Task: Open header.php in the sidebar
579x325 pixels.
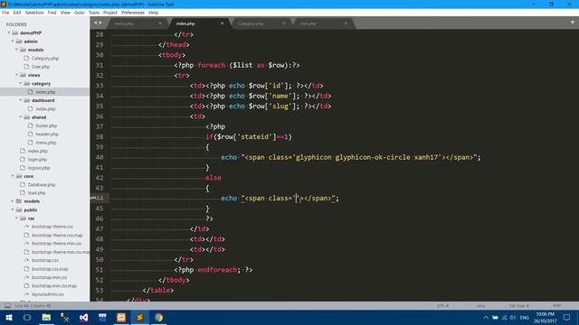Action: point(47,135)
